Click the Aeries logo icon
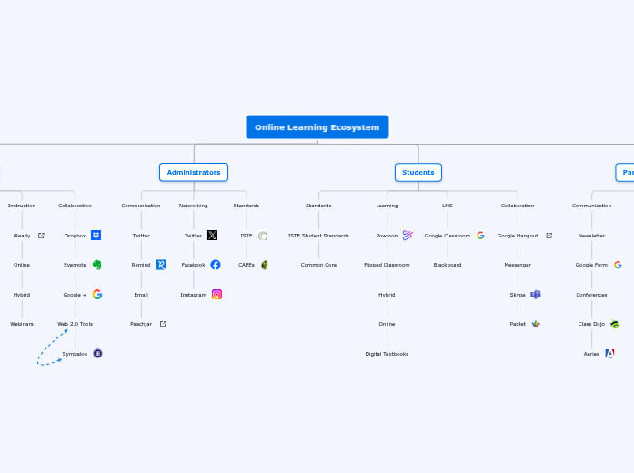634x473 pixels. pyautogui.click(x=609, y=354)
